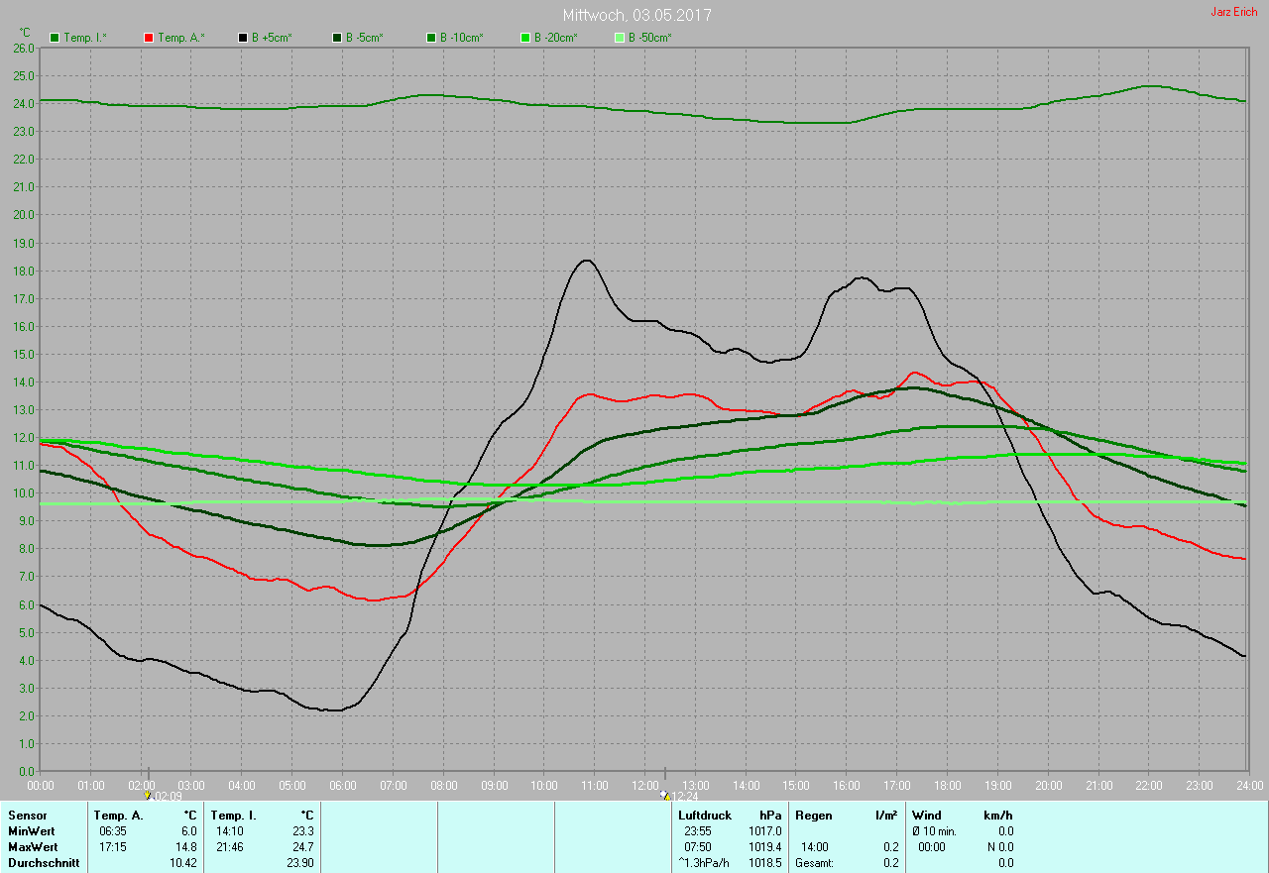Viewport: 1269px width, 873px height.
Task: Click the l/m² unit header
Action: (886, 816)
